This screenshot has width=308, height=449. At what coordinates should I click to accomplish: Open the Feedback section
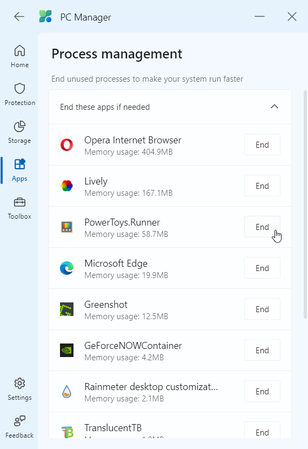[19, 427]
